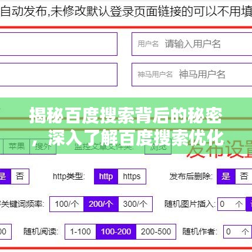Click the 神马用户名 input field
Viewport: 252px width, 252px height.
192,75
